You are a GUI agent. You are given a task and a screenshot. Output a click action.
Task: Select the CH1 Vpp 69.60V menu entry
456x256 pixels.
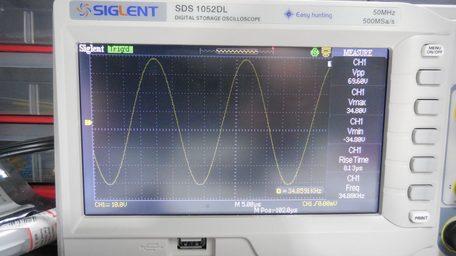click(x=358, y=71)
